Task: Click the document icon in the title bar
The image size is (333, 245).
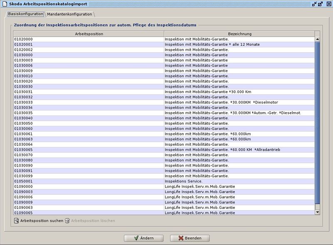Action: 5,4
